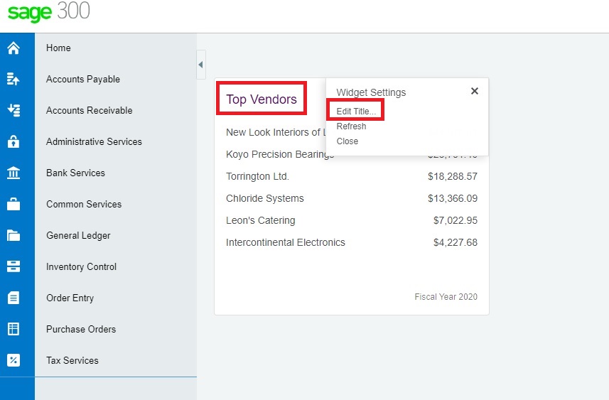
Task: Click the $13,366.09 amount
Action: click(x=453, y=198)
